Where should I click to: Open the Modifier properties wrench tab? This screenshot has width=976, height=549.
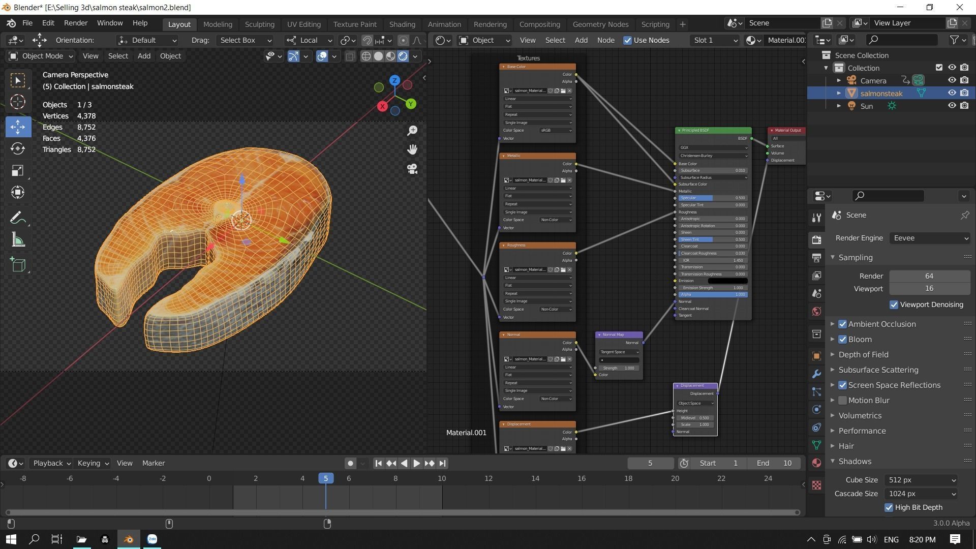pyautogui.click(x=817, y=374)
